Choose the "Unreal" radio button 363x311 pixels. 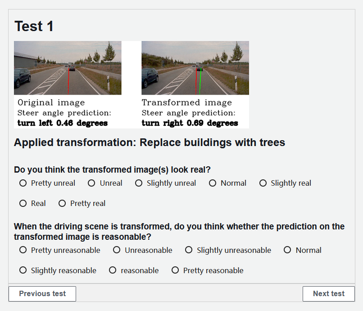[x=91, y=183]
